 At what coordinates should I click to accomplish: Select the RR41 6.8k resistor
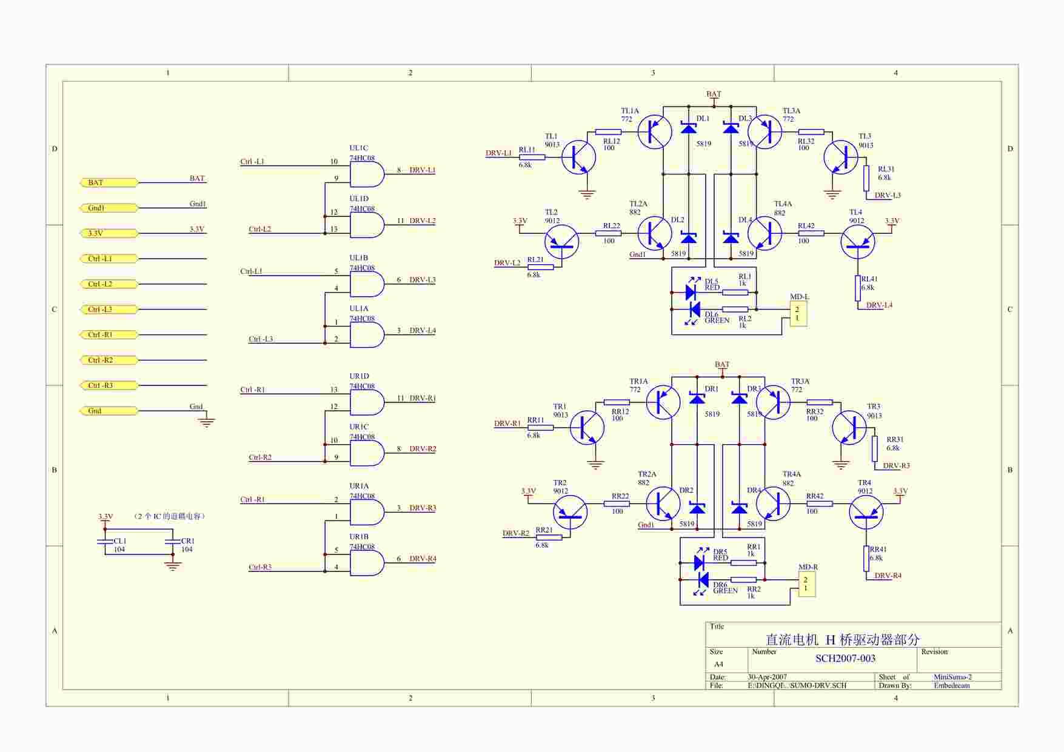(x=866, y=559)
